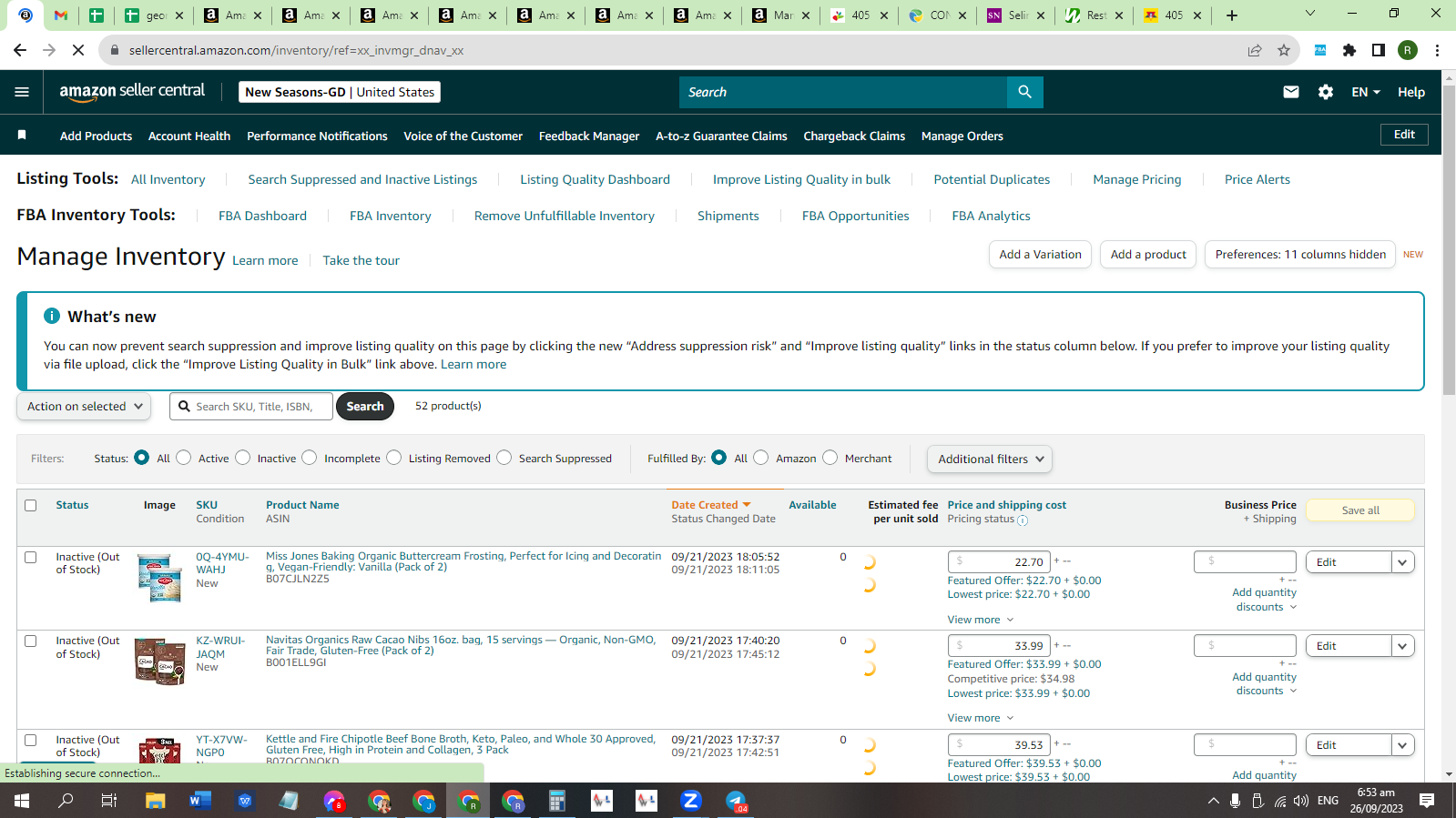Viewport: 1456px width, 818px height.
Task: Open Performance Notifications
Action: 317,136
